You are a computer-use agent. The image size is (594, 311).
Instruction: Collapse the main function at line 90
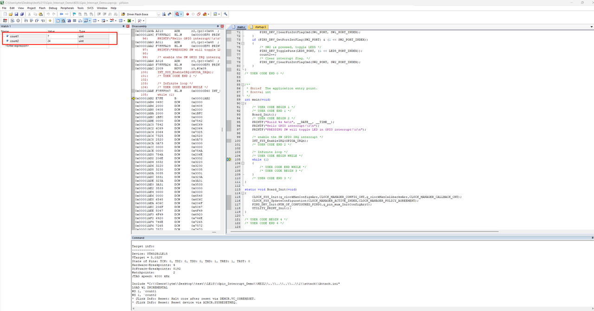coord(243,103)
